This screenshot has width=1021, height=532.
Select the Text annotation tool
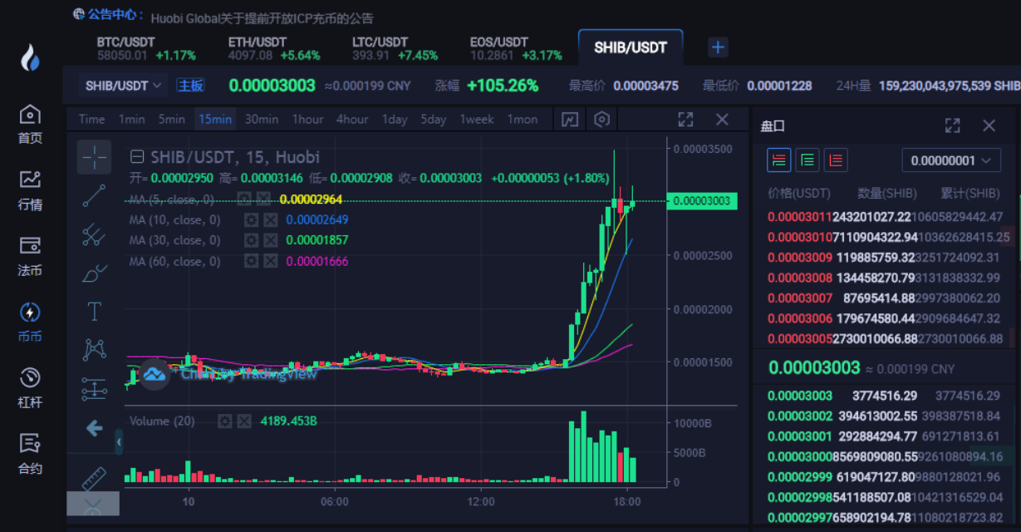[95, 312]
